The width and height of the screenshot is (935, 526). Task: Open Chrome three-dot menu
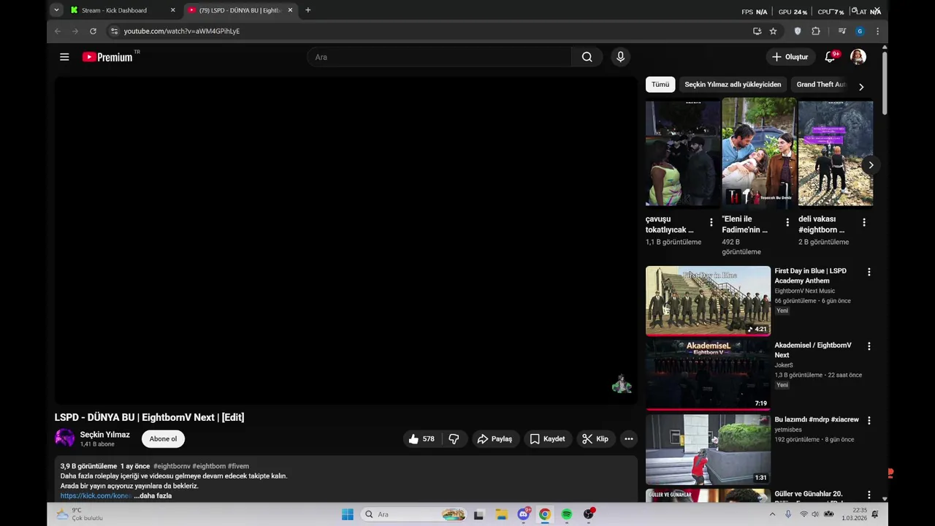point(877,31)
